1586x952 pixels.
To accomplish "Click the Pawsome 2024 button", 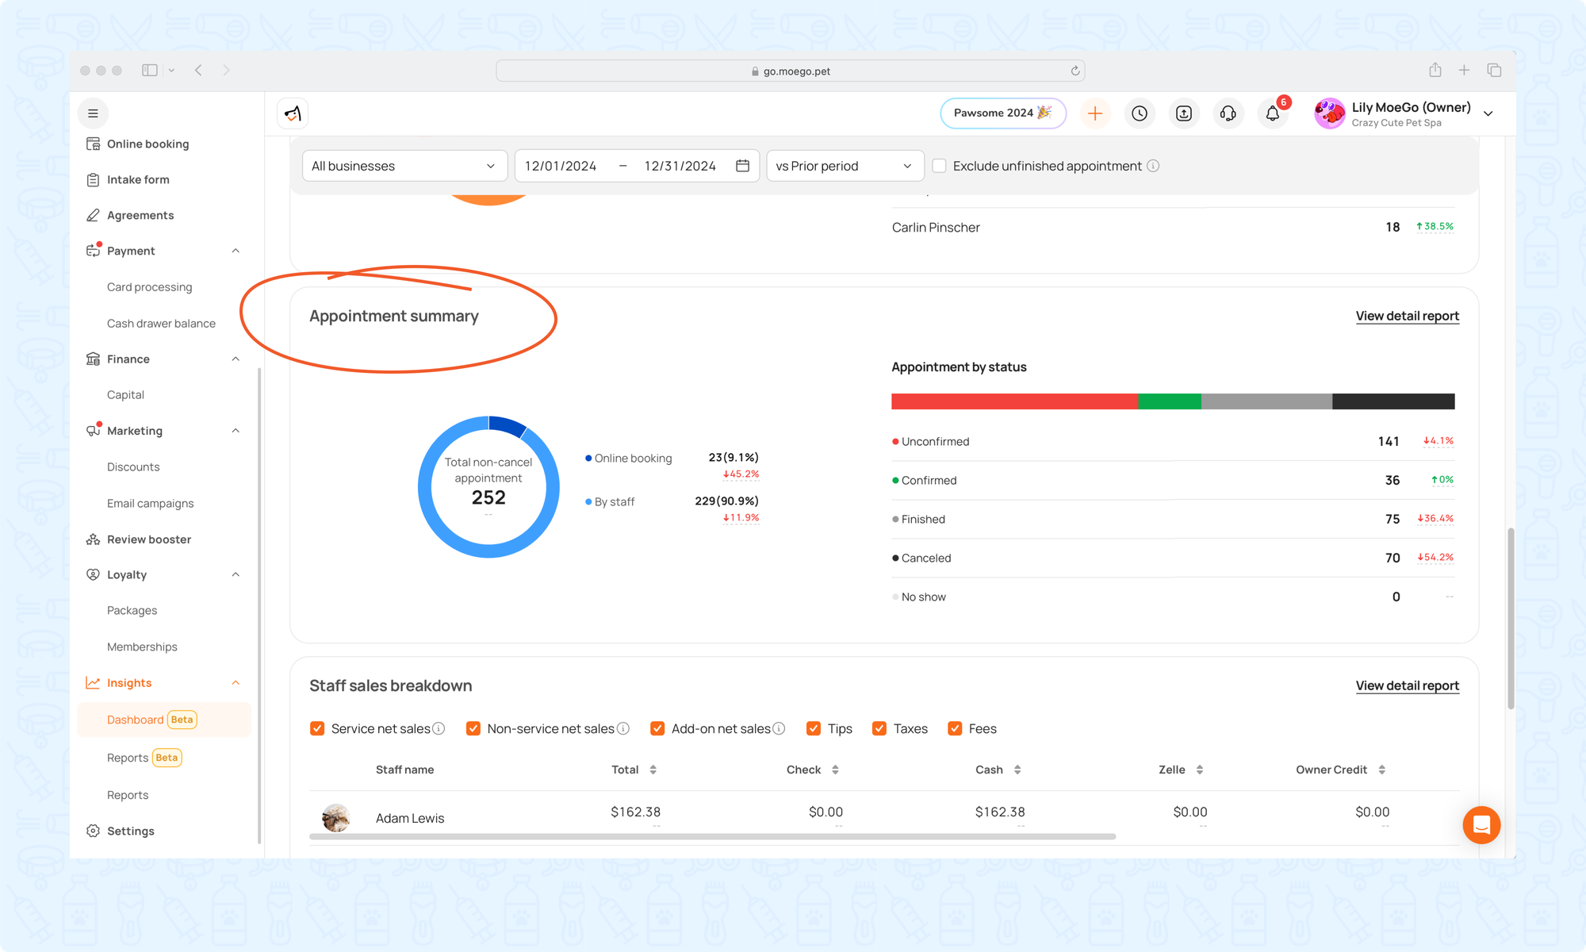I will pos(1002,113).
